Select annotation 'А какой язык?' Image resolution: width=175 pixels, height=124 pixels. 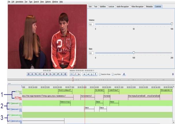pyautogui.click(x=113, y=91)
